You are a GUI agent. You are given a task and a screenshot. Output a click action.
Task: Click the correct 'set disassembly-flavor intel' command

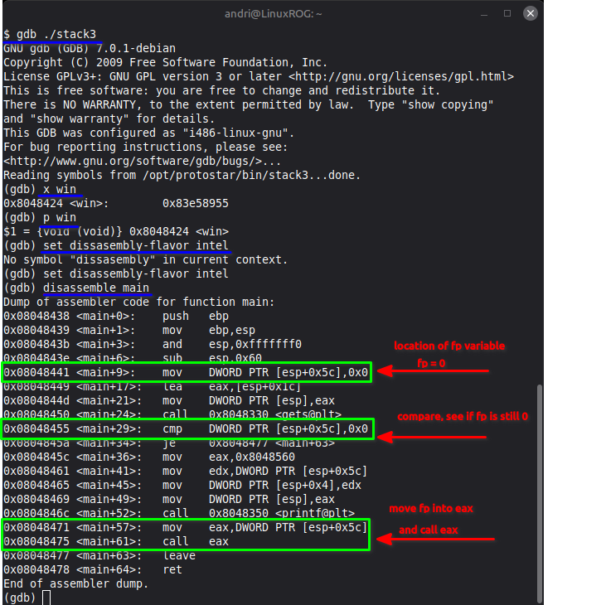click(136, 274)
